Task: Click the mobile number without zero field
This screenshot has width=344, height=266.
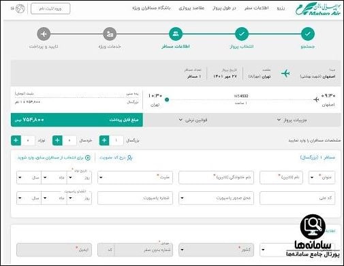Action: click(144, 250)
